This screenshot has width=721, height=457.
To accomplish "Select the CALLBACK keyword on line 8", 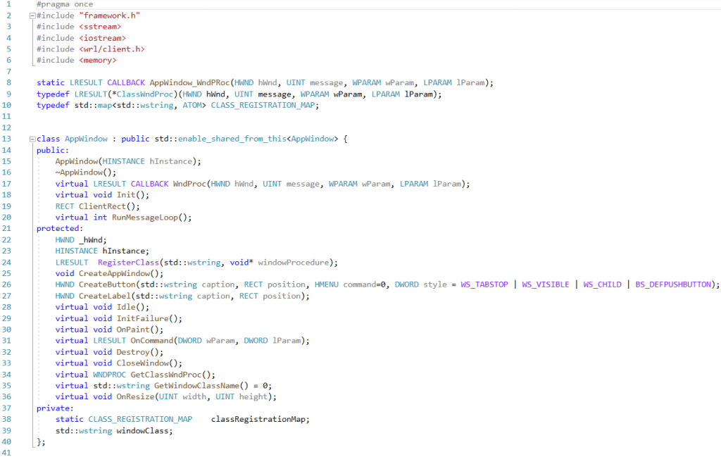I will pos(125,82).
